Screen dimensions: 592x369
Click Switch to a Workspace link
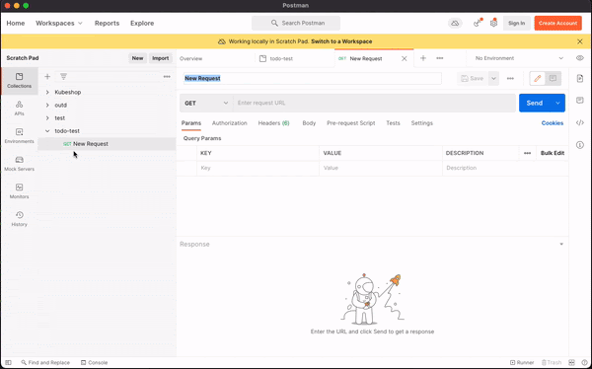pos(341,41)
